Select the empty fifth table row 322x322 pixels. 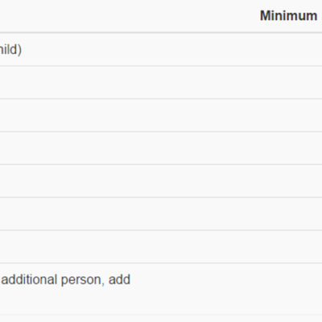click(161, 181)
